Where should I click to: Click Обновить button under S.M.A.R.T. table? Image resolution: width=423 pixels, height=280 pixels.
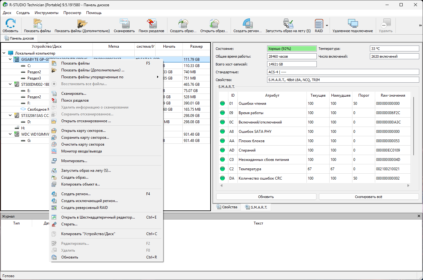(266, 197)
